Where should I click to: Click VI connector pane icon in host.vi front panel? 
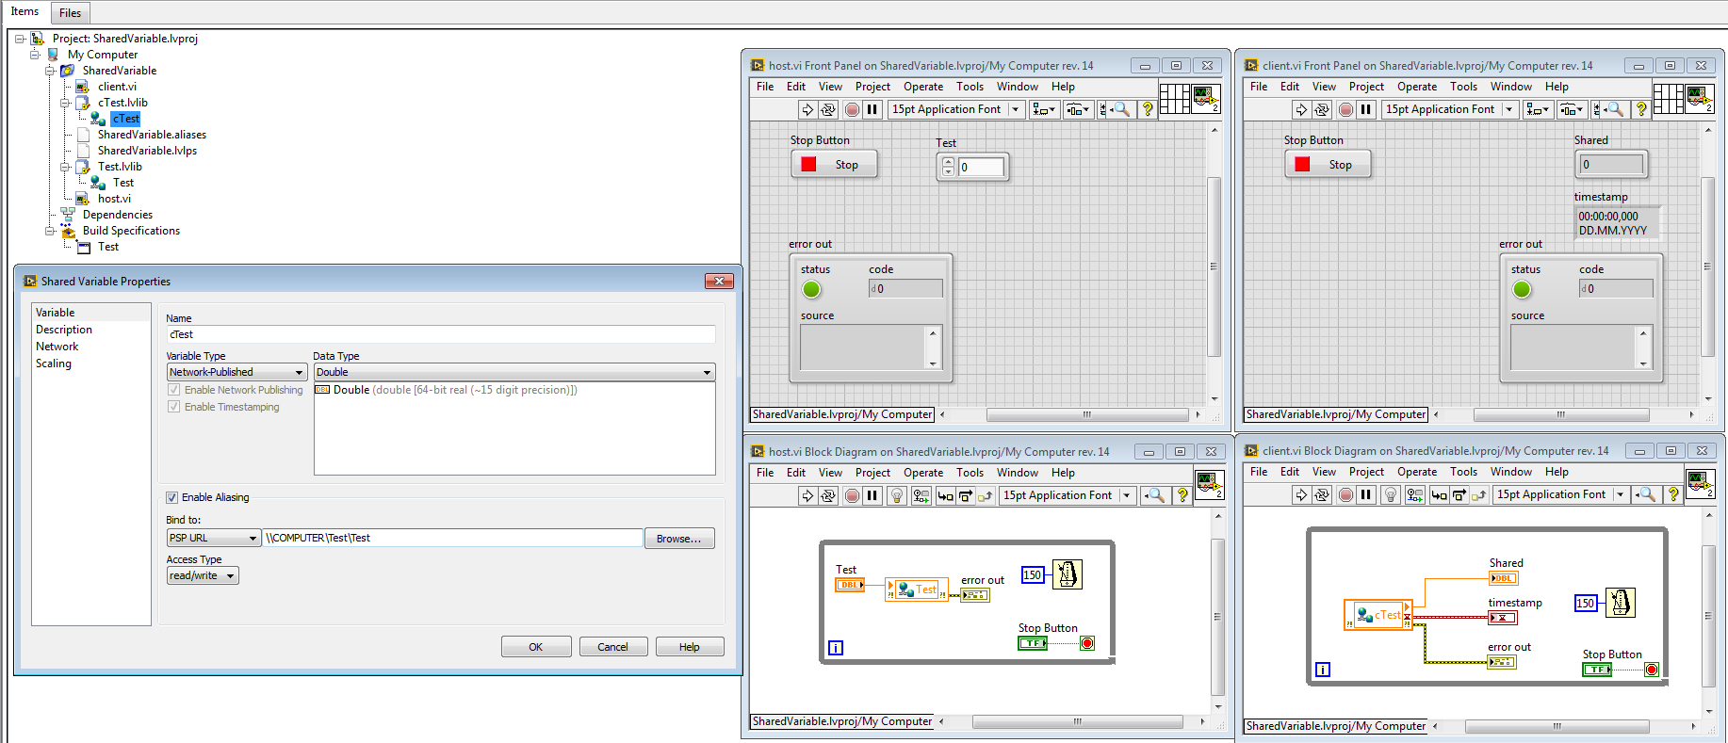point(1175,98)
